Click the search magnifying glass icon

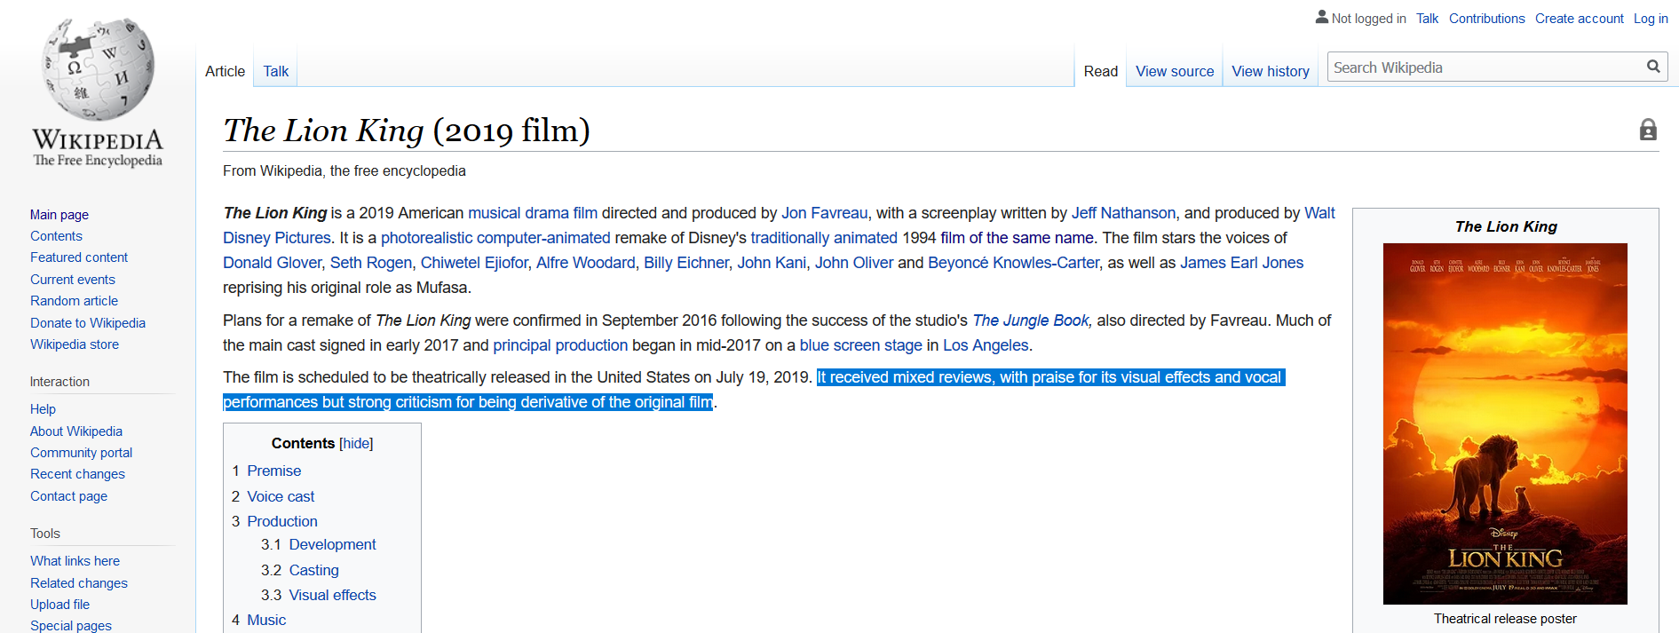pyautogui.click(x=1652, y=67)
